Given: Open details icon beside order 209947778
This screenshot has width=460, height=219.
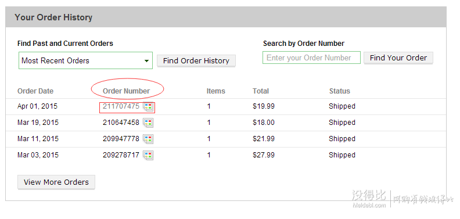Looking at the screenshot, I should (x=148, y=139).
